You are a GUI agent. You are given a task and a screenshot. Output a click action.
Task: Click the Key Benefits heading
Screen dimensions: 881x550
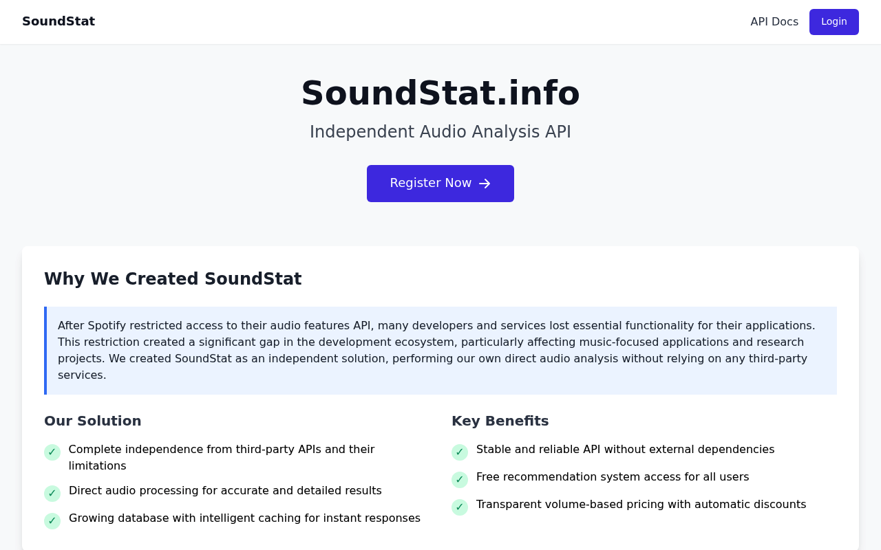pos(500,421)
